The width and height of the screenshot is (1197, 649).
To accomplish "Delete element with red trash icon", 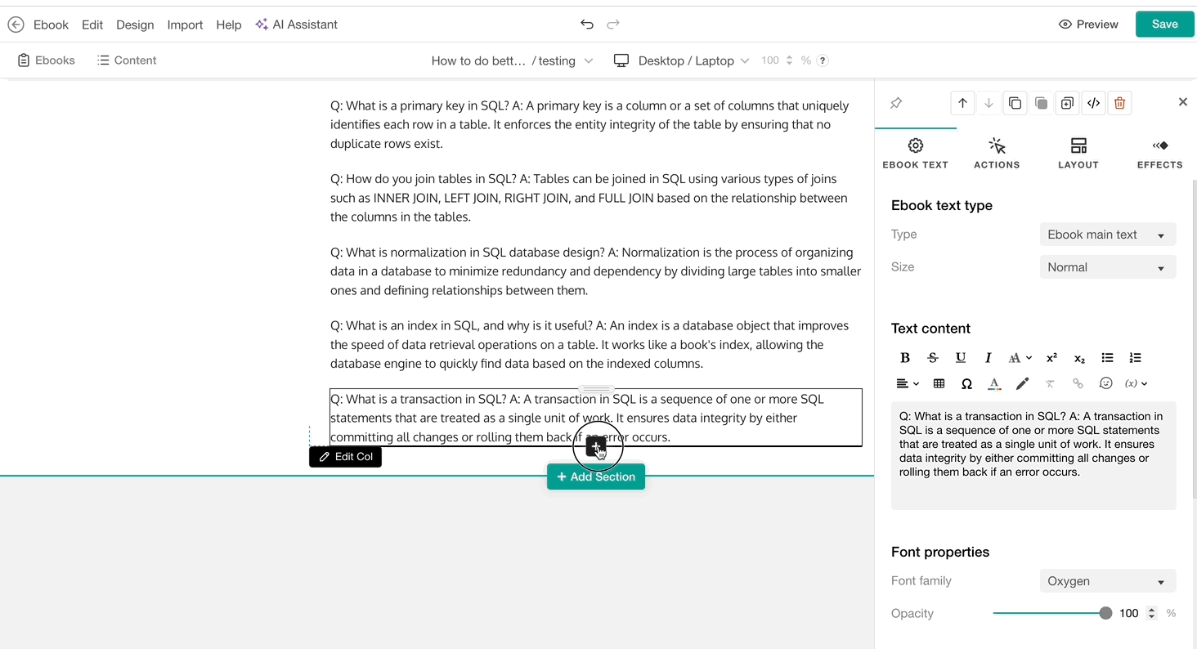I will tap(1120, 103).
